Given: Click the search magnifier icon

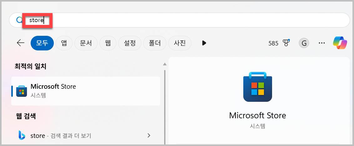Looking at the screenshot, I should tap(19, 20).
